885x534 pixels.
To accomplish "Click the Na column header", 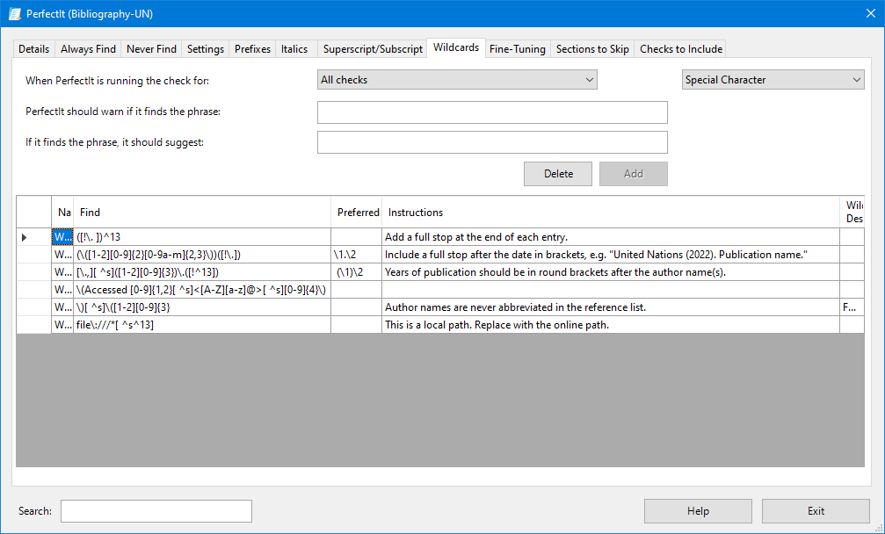I will click(x=62, y=212).
